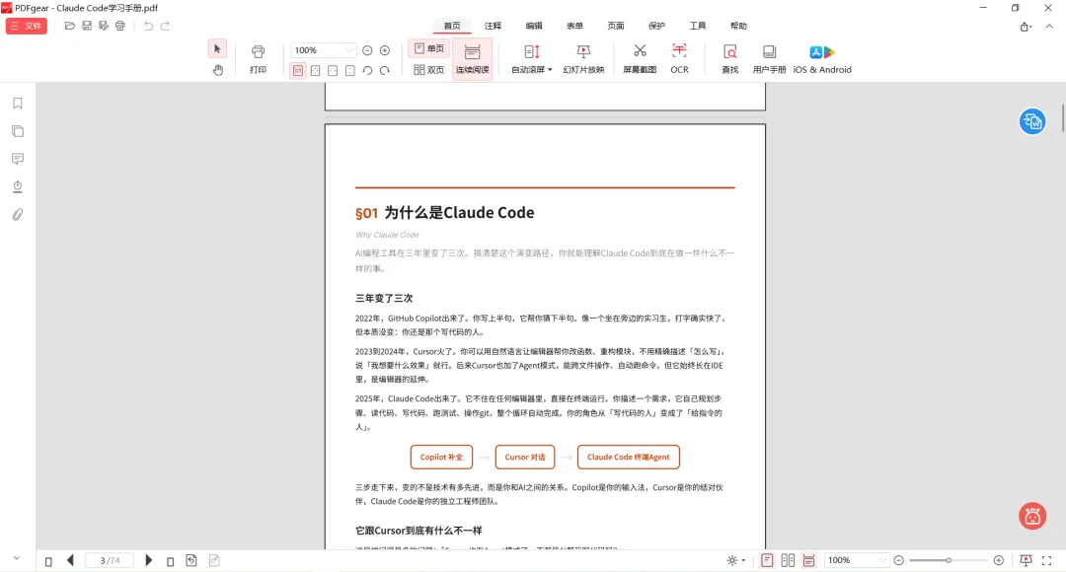
Task: Open the 文件 menu button
Action: point(27,26)
